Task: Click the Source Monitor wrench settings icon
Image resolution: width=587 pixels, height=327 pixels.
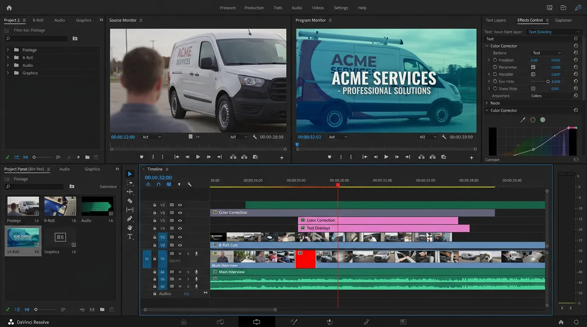Action: (x=255, y=137)
